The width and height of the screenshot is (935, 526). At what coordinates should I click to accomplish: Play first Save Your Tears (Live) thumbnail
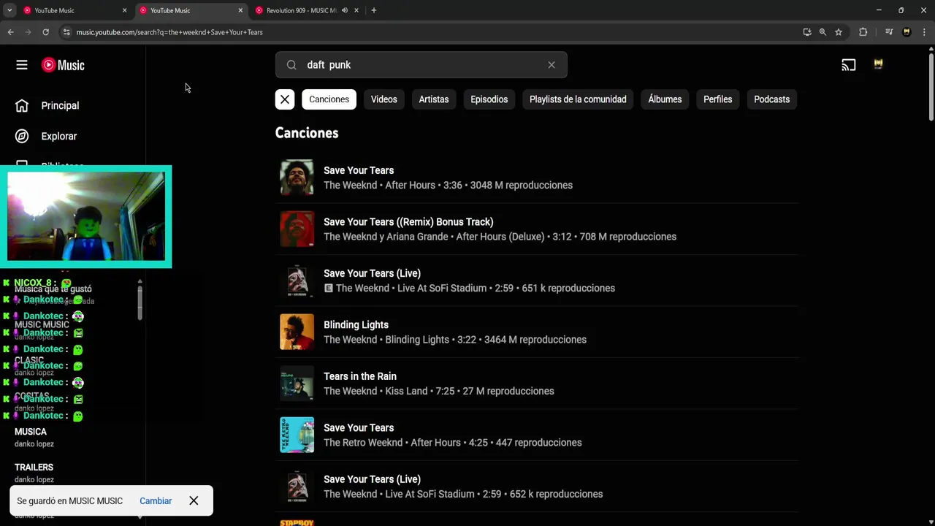tap(297, 281)
